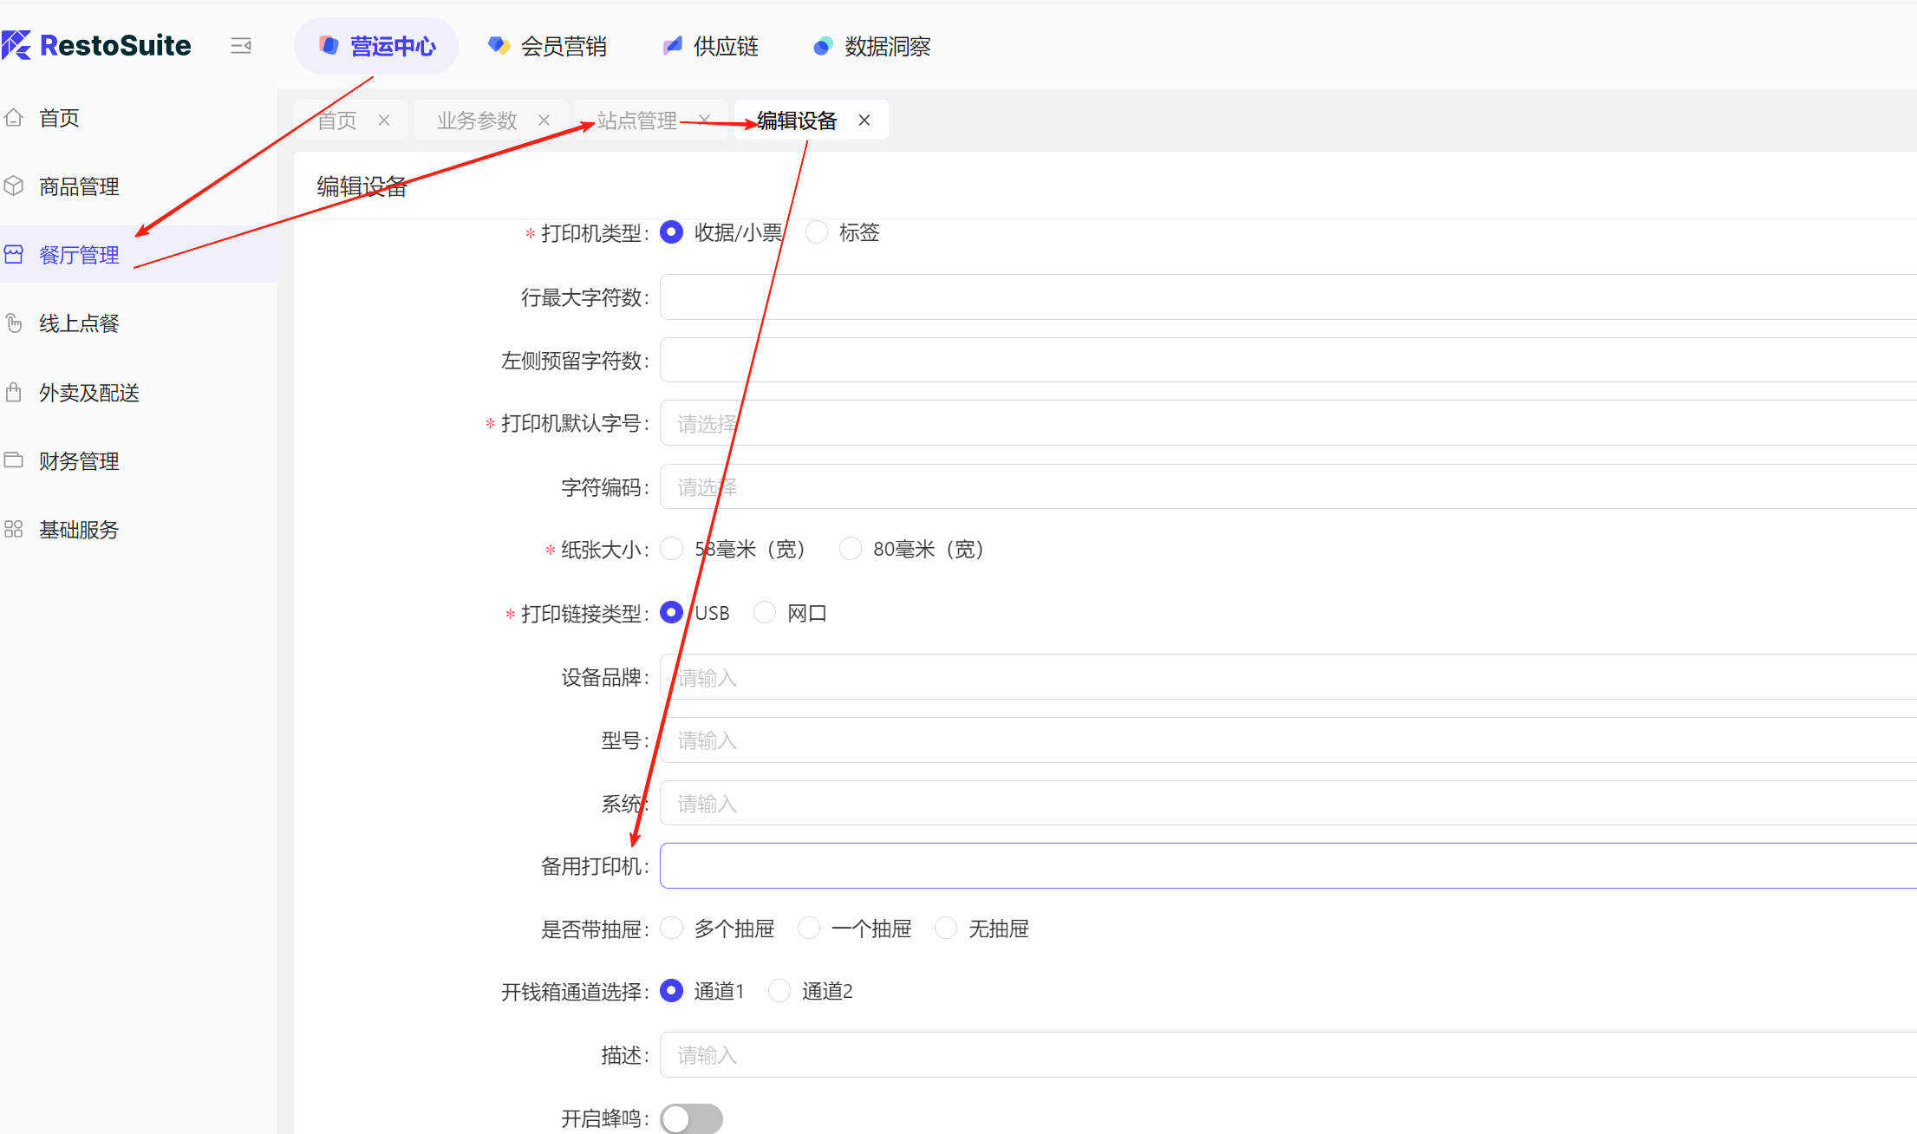
Task: Switch to 数据洞察 top menu
Action: click(x=871, y=46)
